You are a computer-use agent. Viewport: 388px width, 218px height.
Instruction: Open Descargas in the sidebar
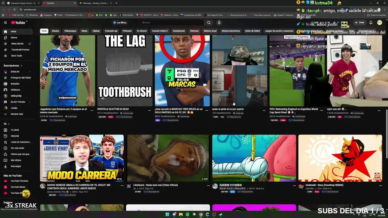[17, 166]
